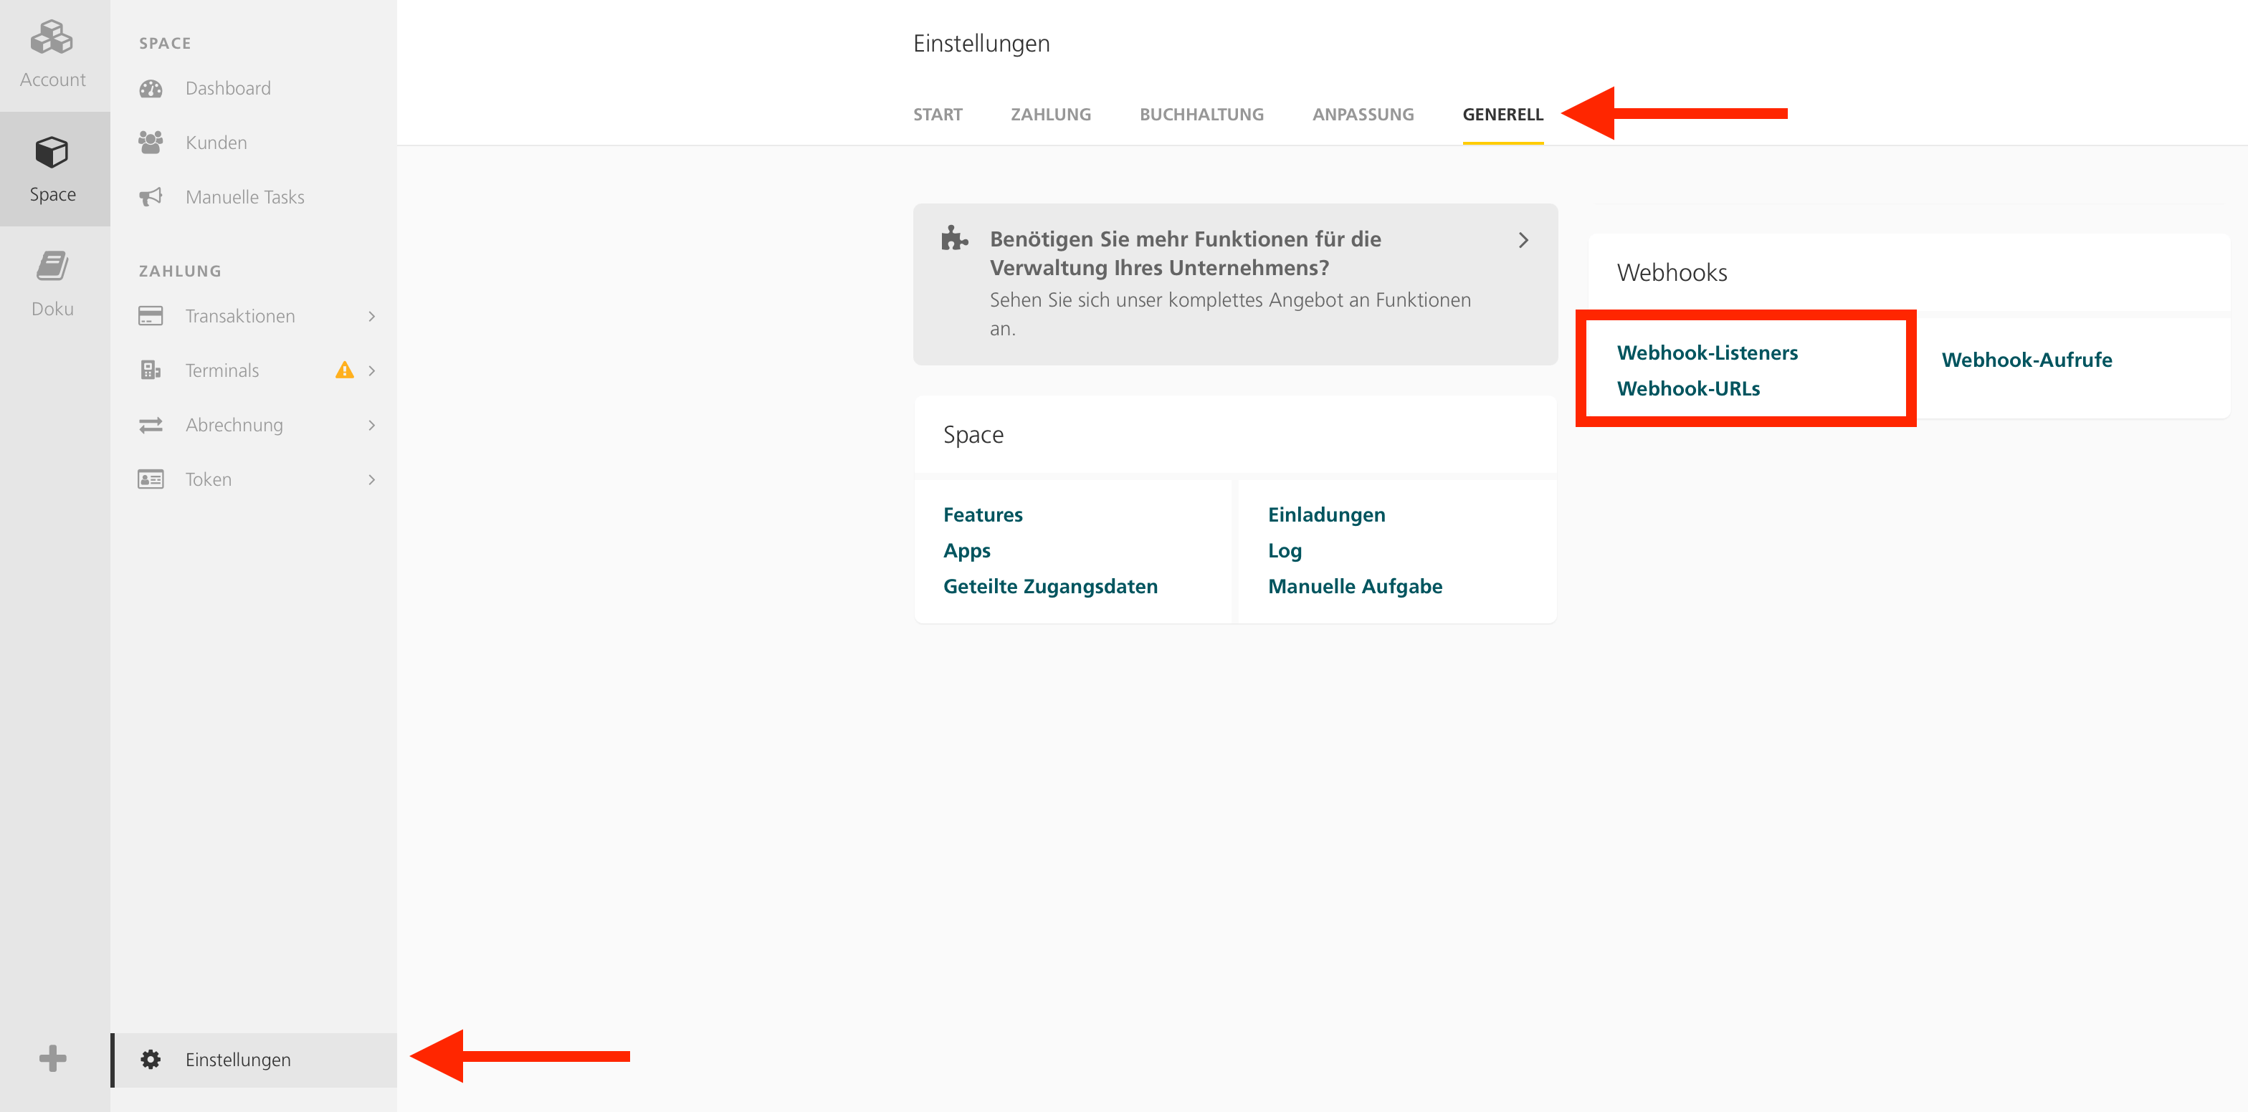Click the Manuelle Tasks megaphone icon

[x=151, y=197]
